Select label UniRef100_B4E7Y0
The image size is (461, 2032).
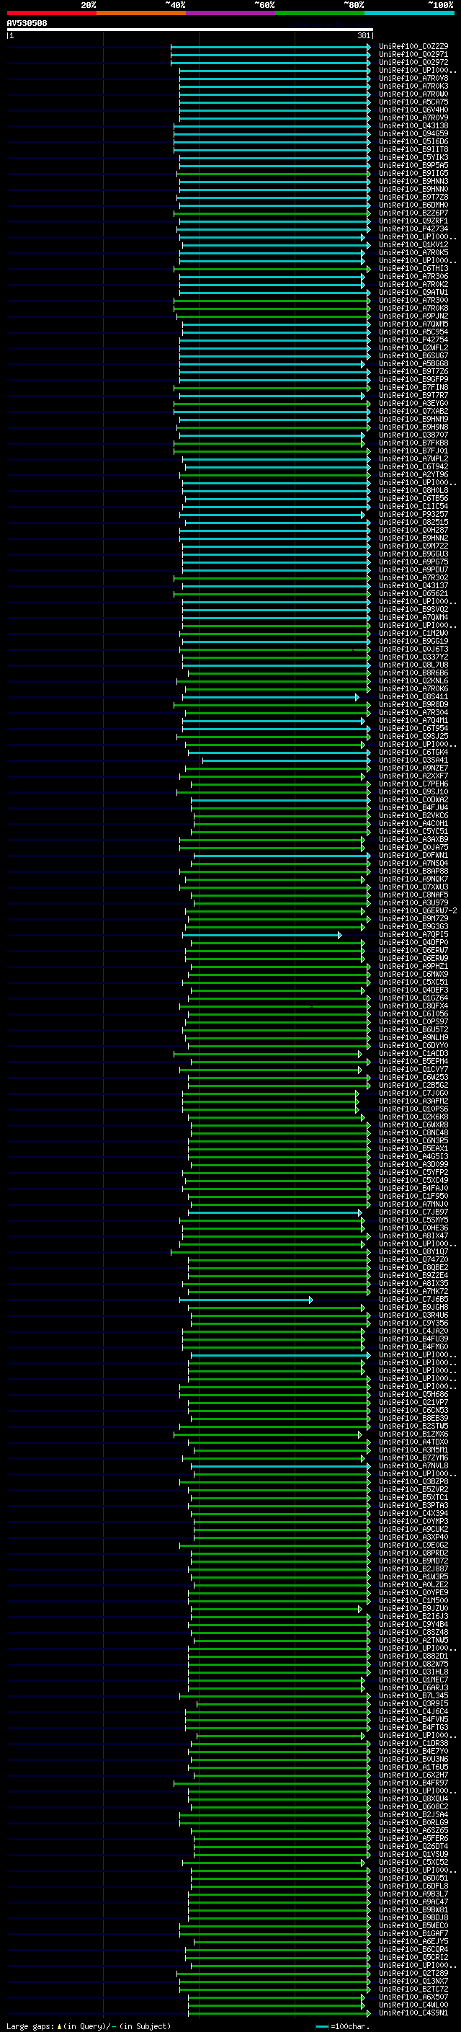pos(413,1751)
